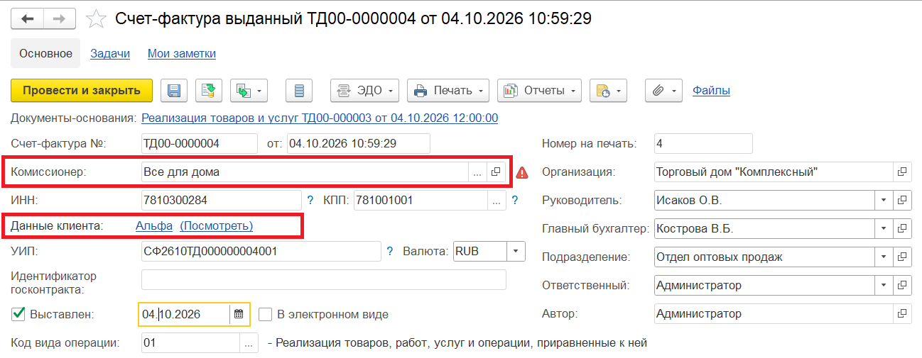This screenshot has height=358, width=922.
Task: Choose КПП with the ellipsis button
Action: coord(497,200)
